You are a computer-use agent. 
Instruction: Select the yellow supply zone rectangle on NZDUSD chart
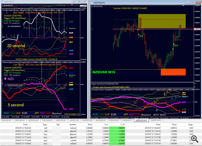[x=162, y=21]
